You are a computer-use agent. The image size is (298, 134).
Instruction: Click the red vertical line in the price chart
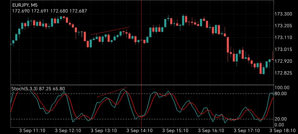coord(142,19)
